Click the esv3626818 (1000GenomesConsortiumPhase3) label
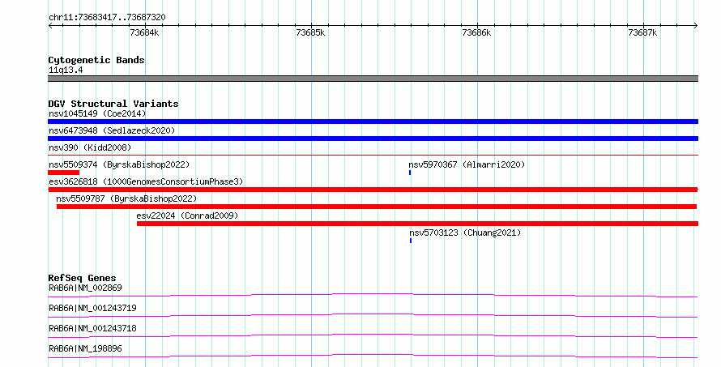721x367 pixels. pos(146,181)
